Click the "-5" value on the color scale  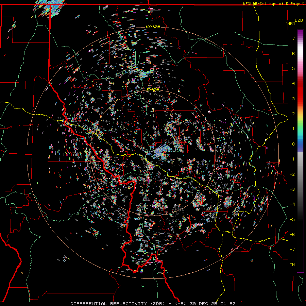click(292, 220)
